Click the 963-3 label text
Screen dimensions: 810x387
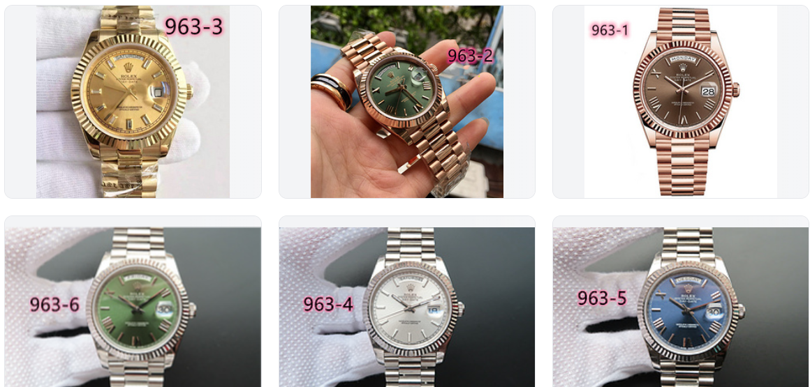[193, 26]
